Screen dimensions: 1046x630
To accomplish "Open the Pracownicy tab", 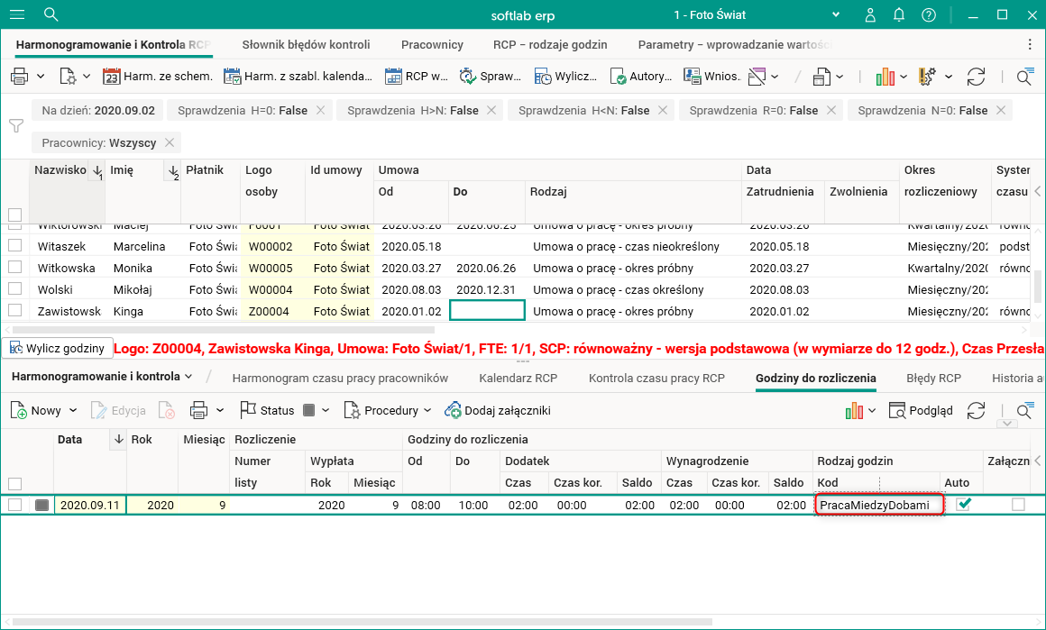I will coord(432,44).
